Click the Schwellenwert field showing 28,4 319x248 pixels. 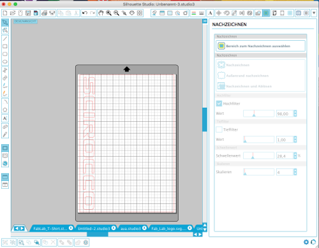(285, 156)
